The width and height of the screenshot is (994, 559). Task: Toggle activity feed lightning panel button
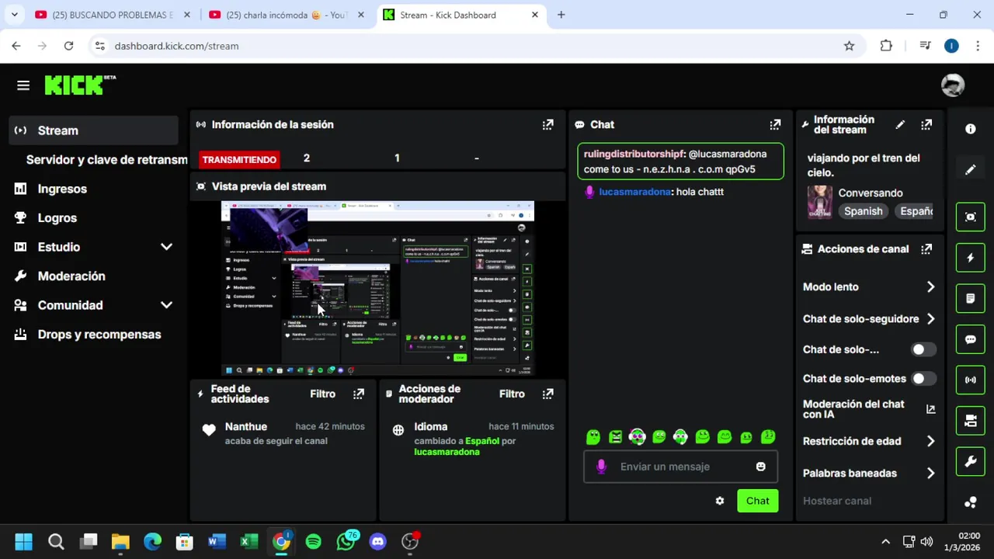[971, 258]
